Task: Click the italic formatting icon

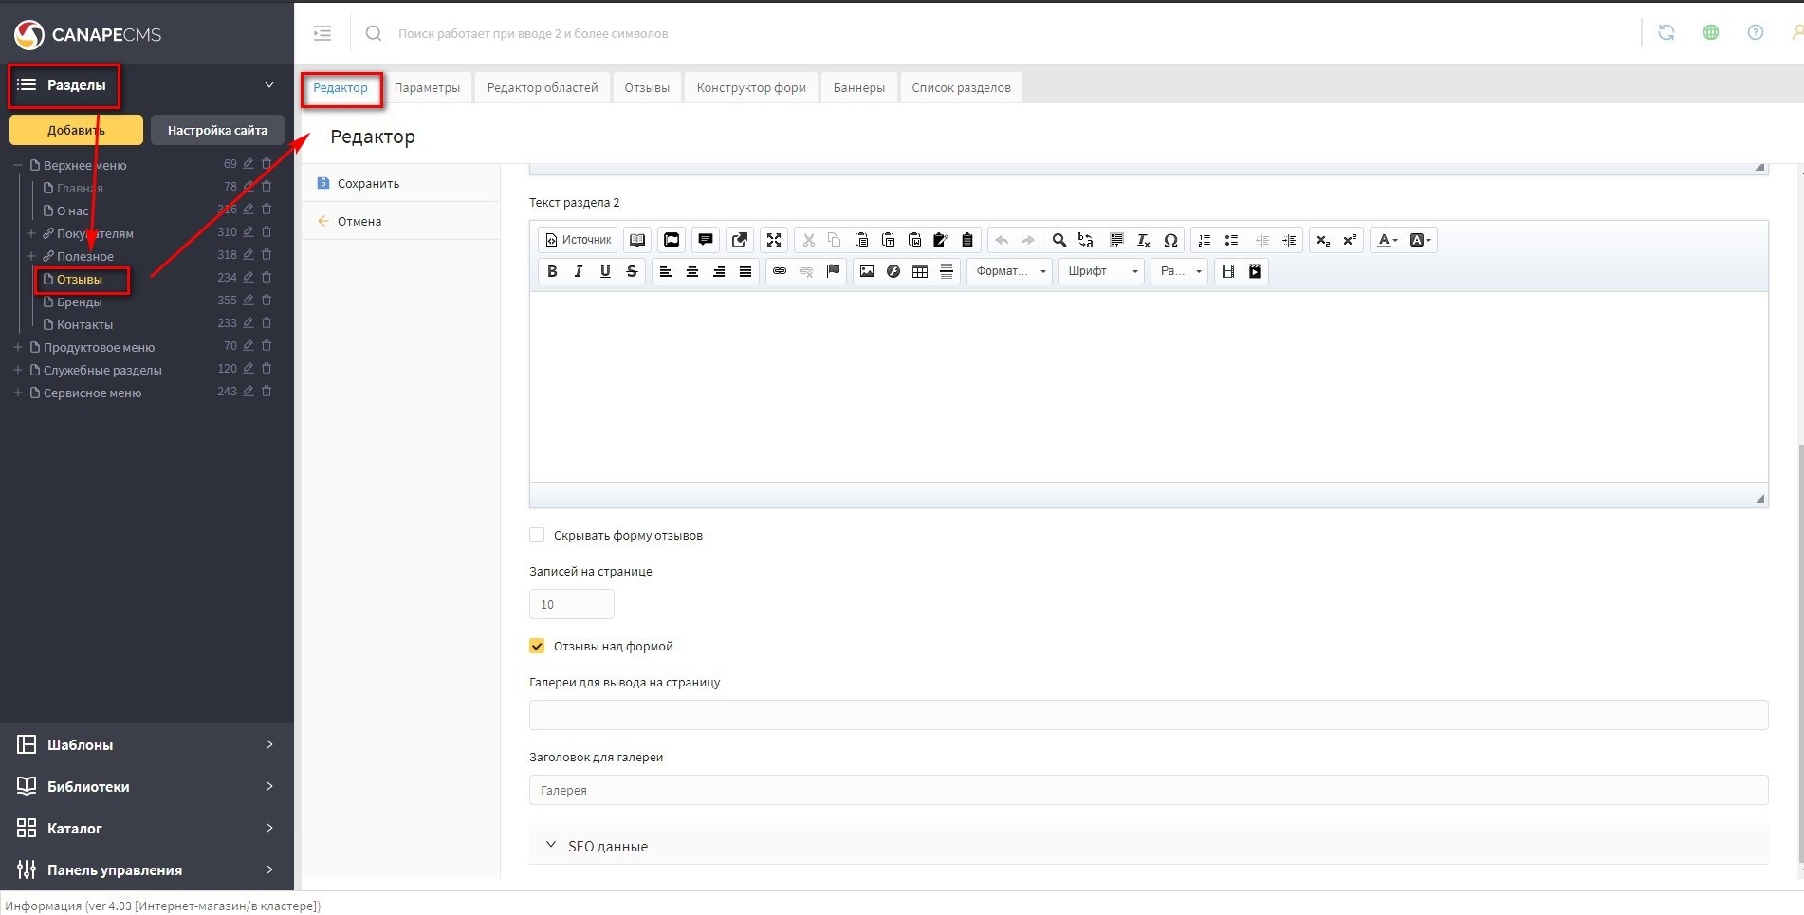Action: click(x=579, y=271)
